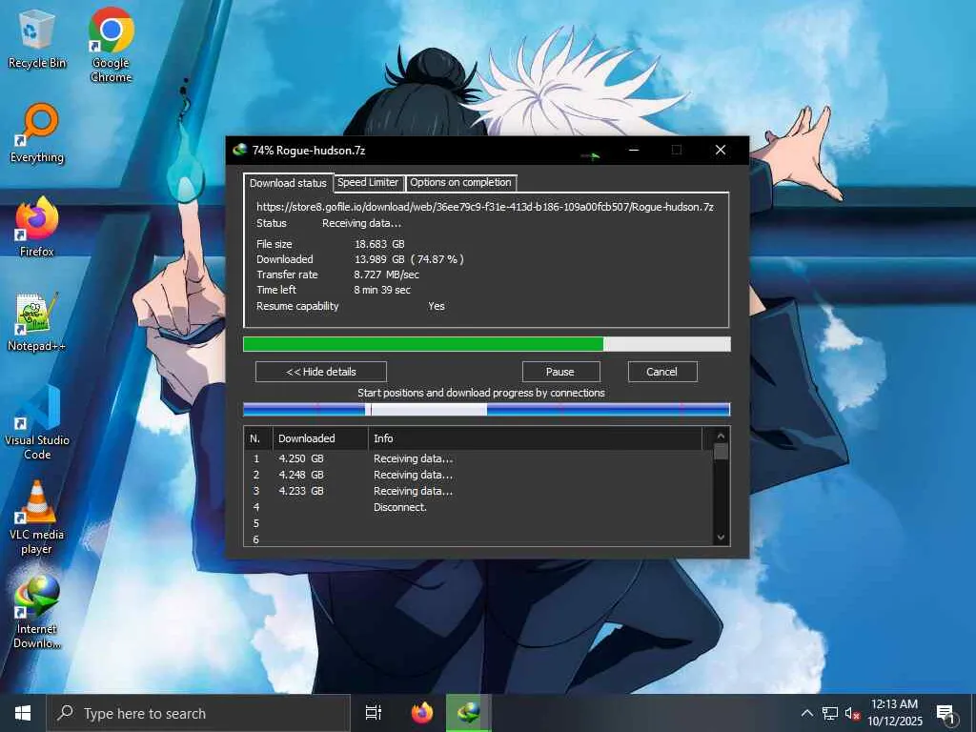This screenshot has width=976, height=732.
Task: Select the Internet Download Manager desktop icon
Action: pyautogui.click(x=37, y=612)
